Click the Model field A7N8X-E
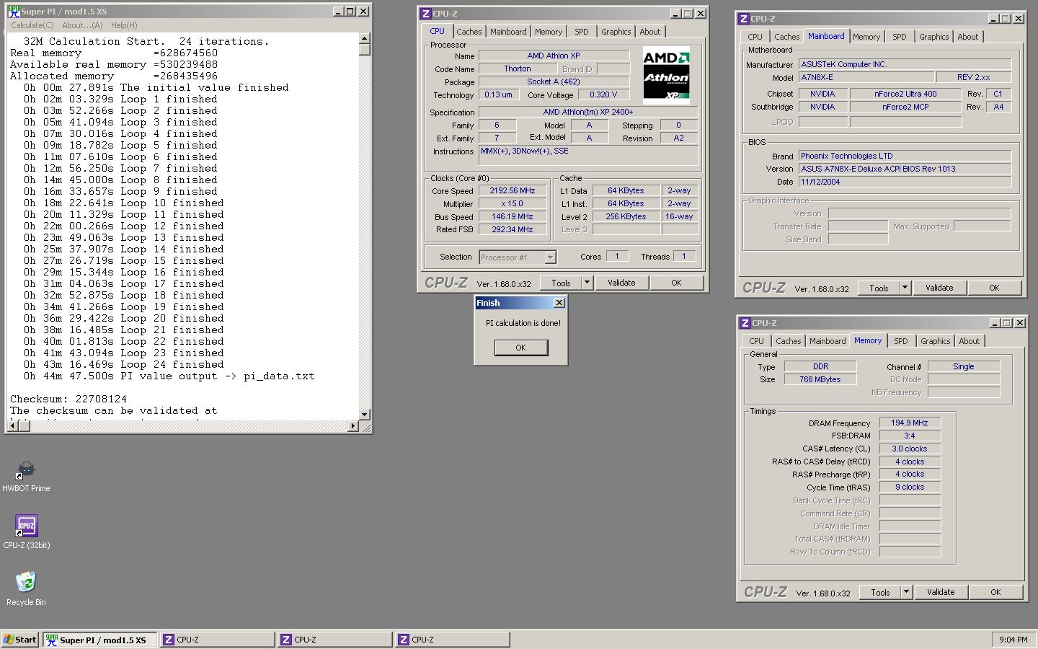Viewport: 1038px width, 649px height. click(866, 77)
